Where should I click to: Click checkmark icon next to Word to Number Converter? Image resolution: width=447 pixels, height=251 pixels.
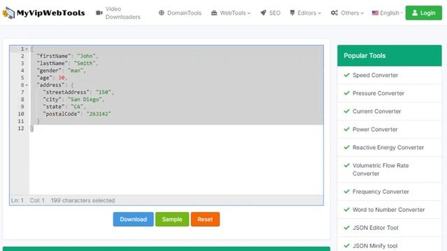point(346,210)
